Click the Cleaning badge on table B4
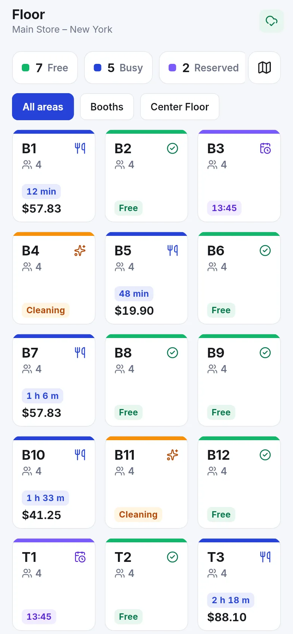 [45, 310]
